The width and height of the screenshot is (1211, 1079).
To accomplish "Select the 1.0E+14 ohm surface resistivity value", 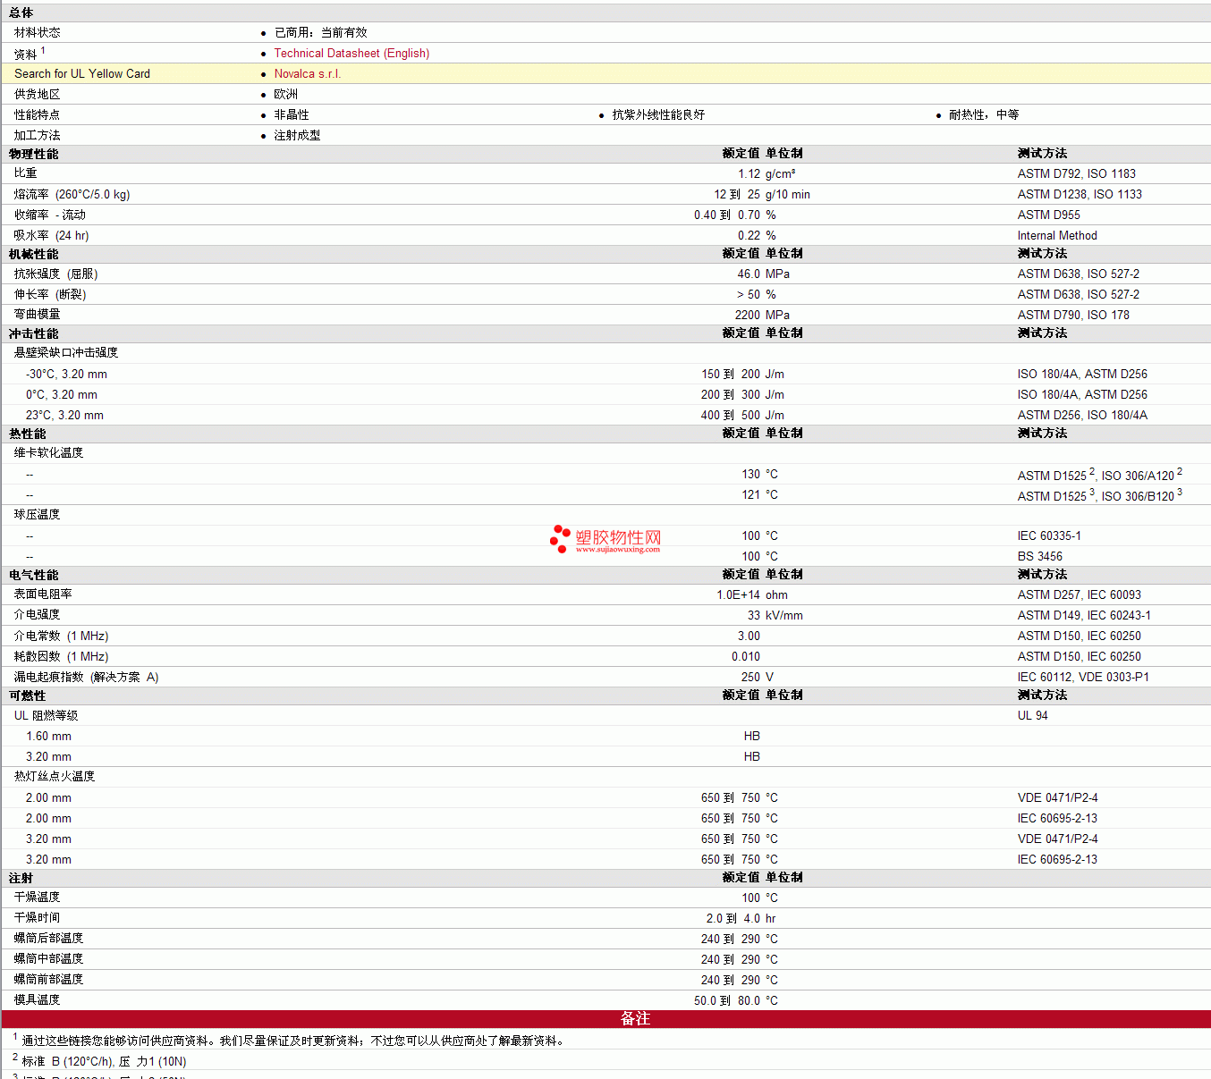I will pos(752,594).
